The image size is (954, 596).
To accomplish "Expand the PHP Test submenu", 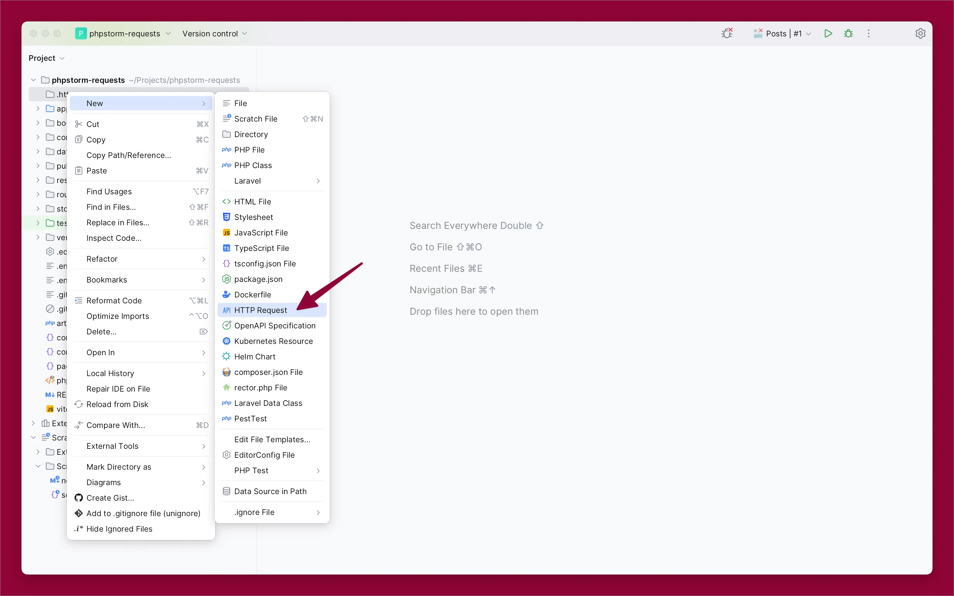I will click(x=272, y=470).
